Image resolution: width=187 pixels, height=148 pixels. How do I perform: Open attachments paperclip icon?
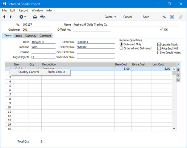pyautogui.click(x=180, y=17)
